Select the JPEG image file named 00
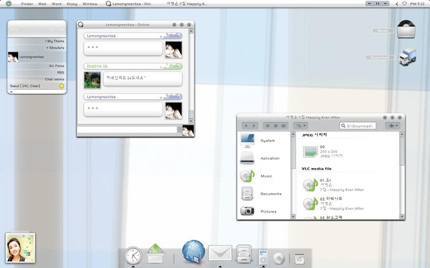Screen dimensions: 430x268 point(323,151)
